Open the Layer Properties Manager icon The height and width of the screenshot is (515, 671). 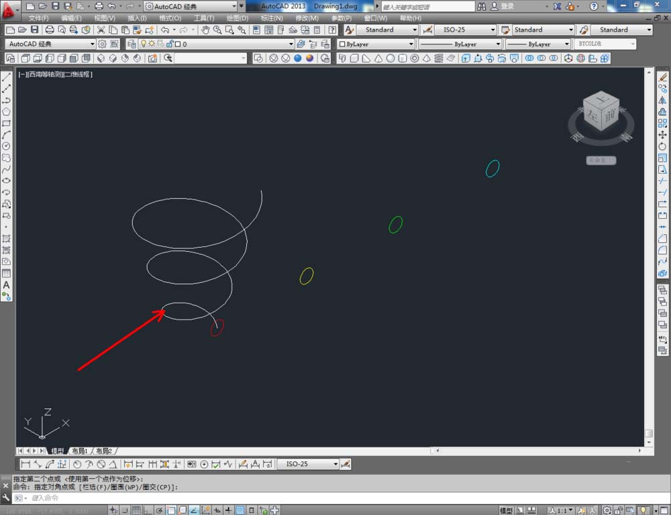click(132, 44)
